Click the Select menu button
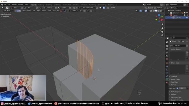This screenshot has width=189, height=106. tap(29, 11)
